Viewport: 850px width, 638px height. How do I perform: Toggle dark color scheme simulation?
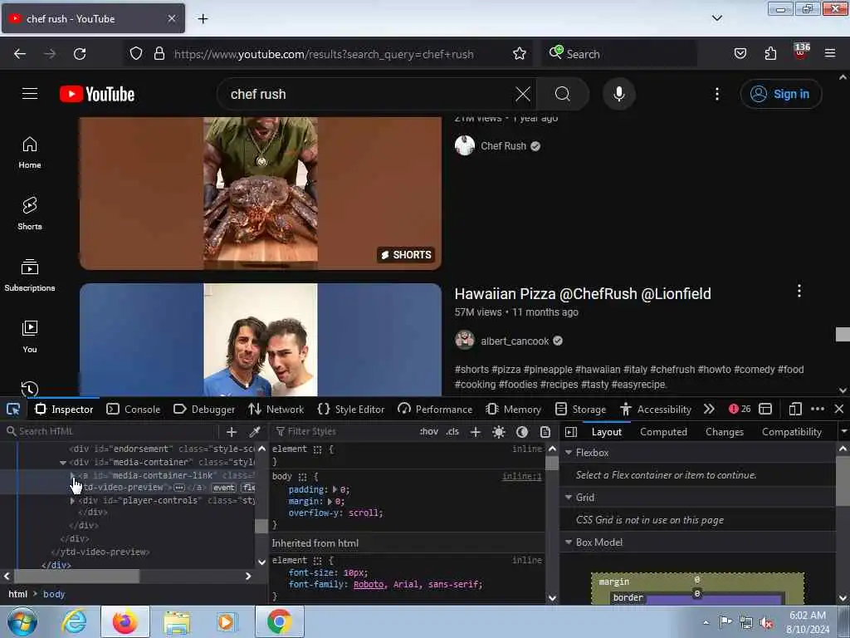pyautogui.click(x=522, y=432)
